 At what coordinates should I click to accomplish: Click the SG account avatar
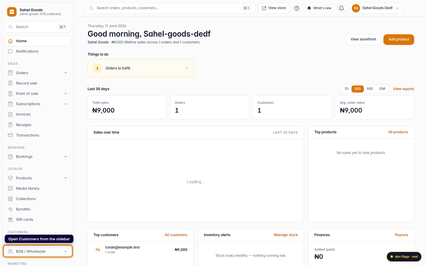(356, 8)
